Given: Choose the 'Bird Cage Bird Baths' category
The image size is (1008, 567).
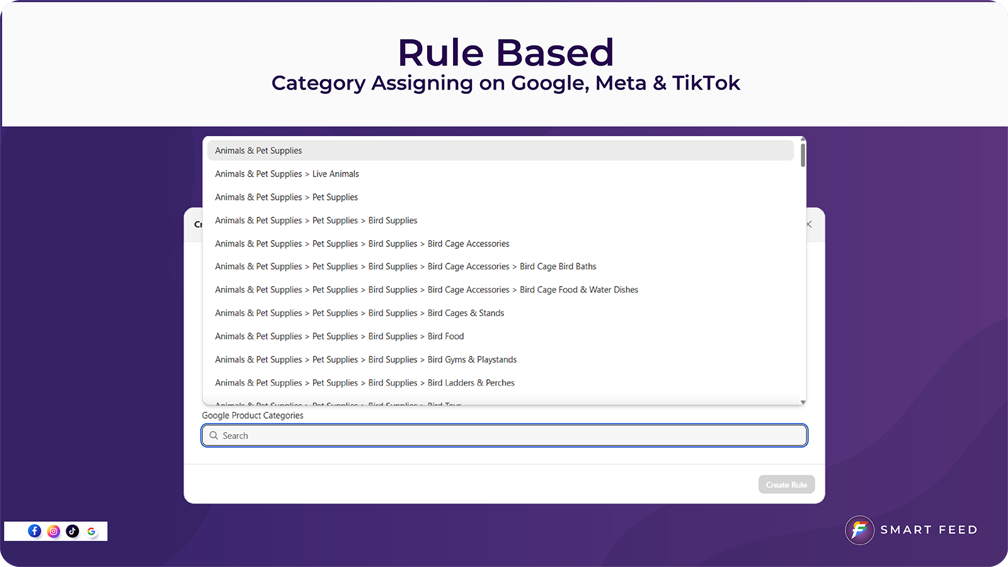Looking at the screenshot, I should pyautogui.click(x=500, y=266).
